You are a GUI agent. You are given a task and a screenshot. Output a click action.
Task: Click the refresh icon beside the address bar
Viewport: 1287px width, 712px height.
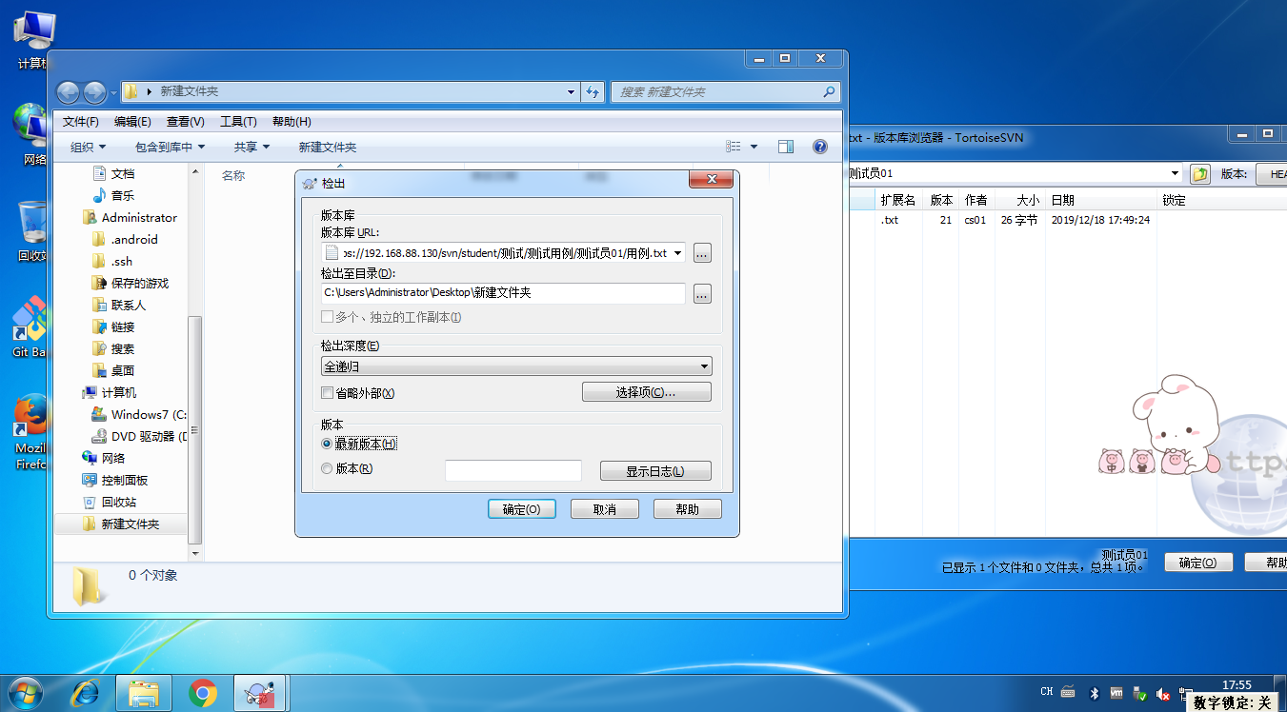pos(591,91)
